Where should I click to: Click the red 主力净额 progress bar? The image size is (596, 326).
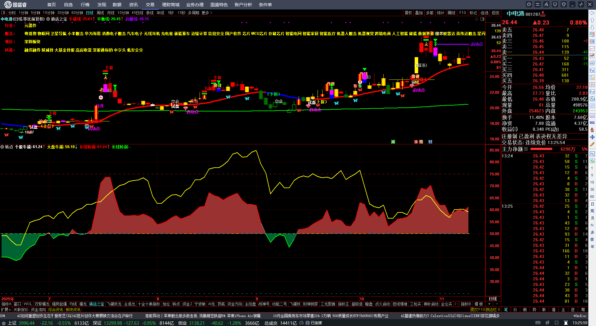pyautogui.click(x=541, y=149)
